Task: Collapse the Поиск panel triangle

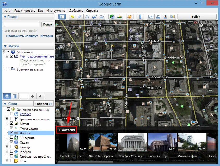Action: point(5,17)
